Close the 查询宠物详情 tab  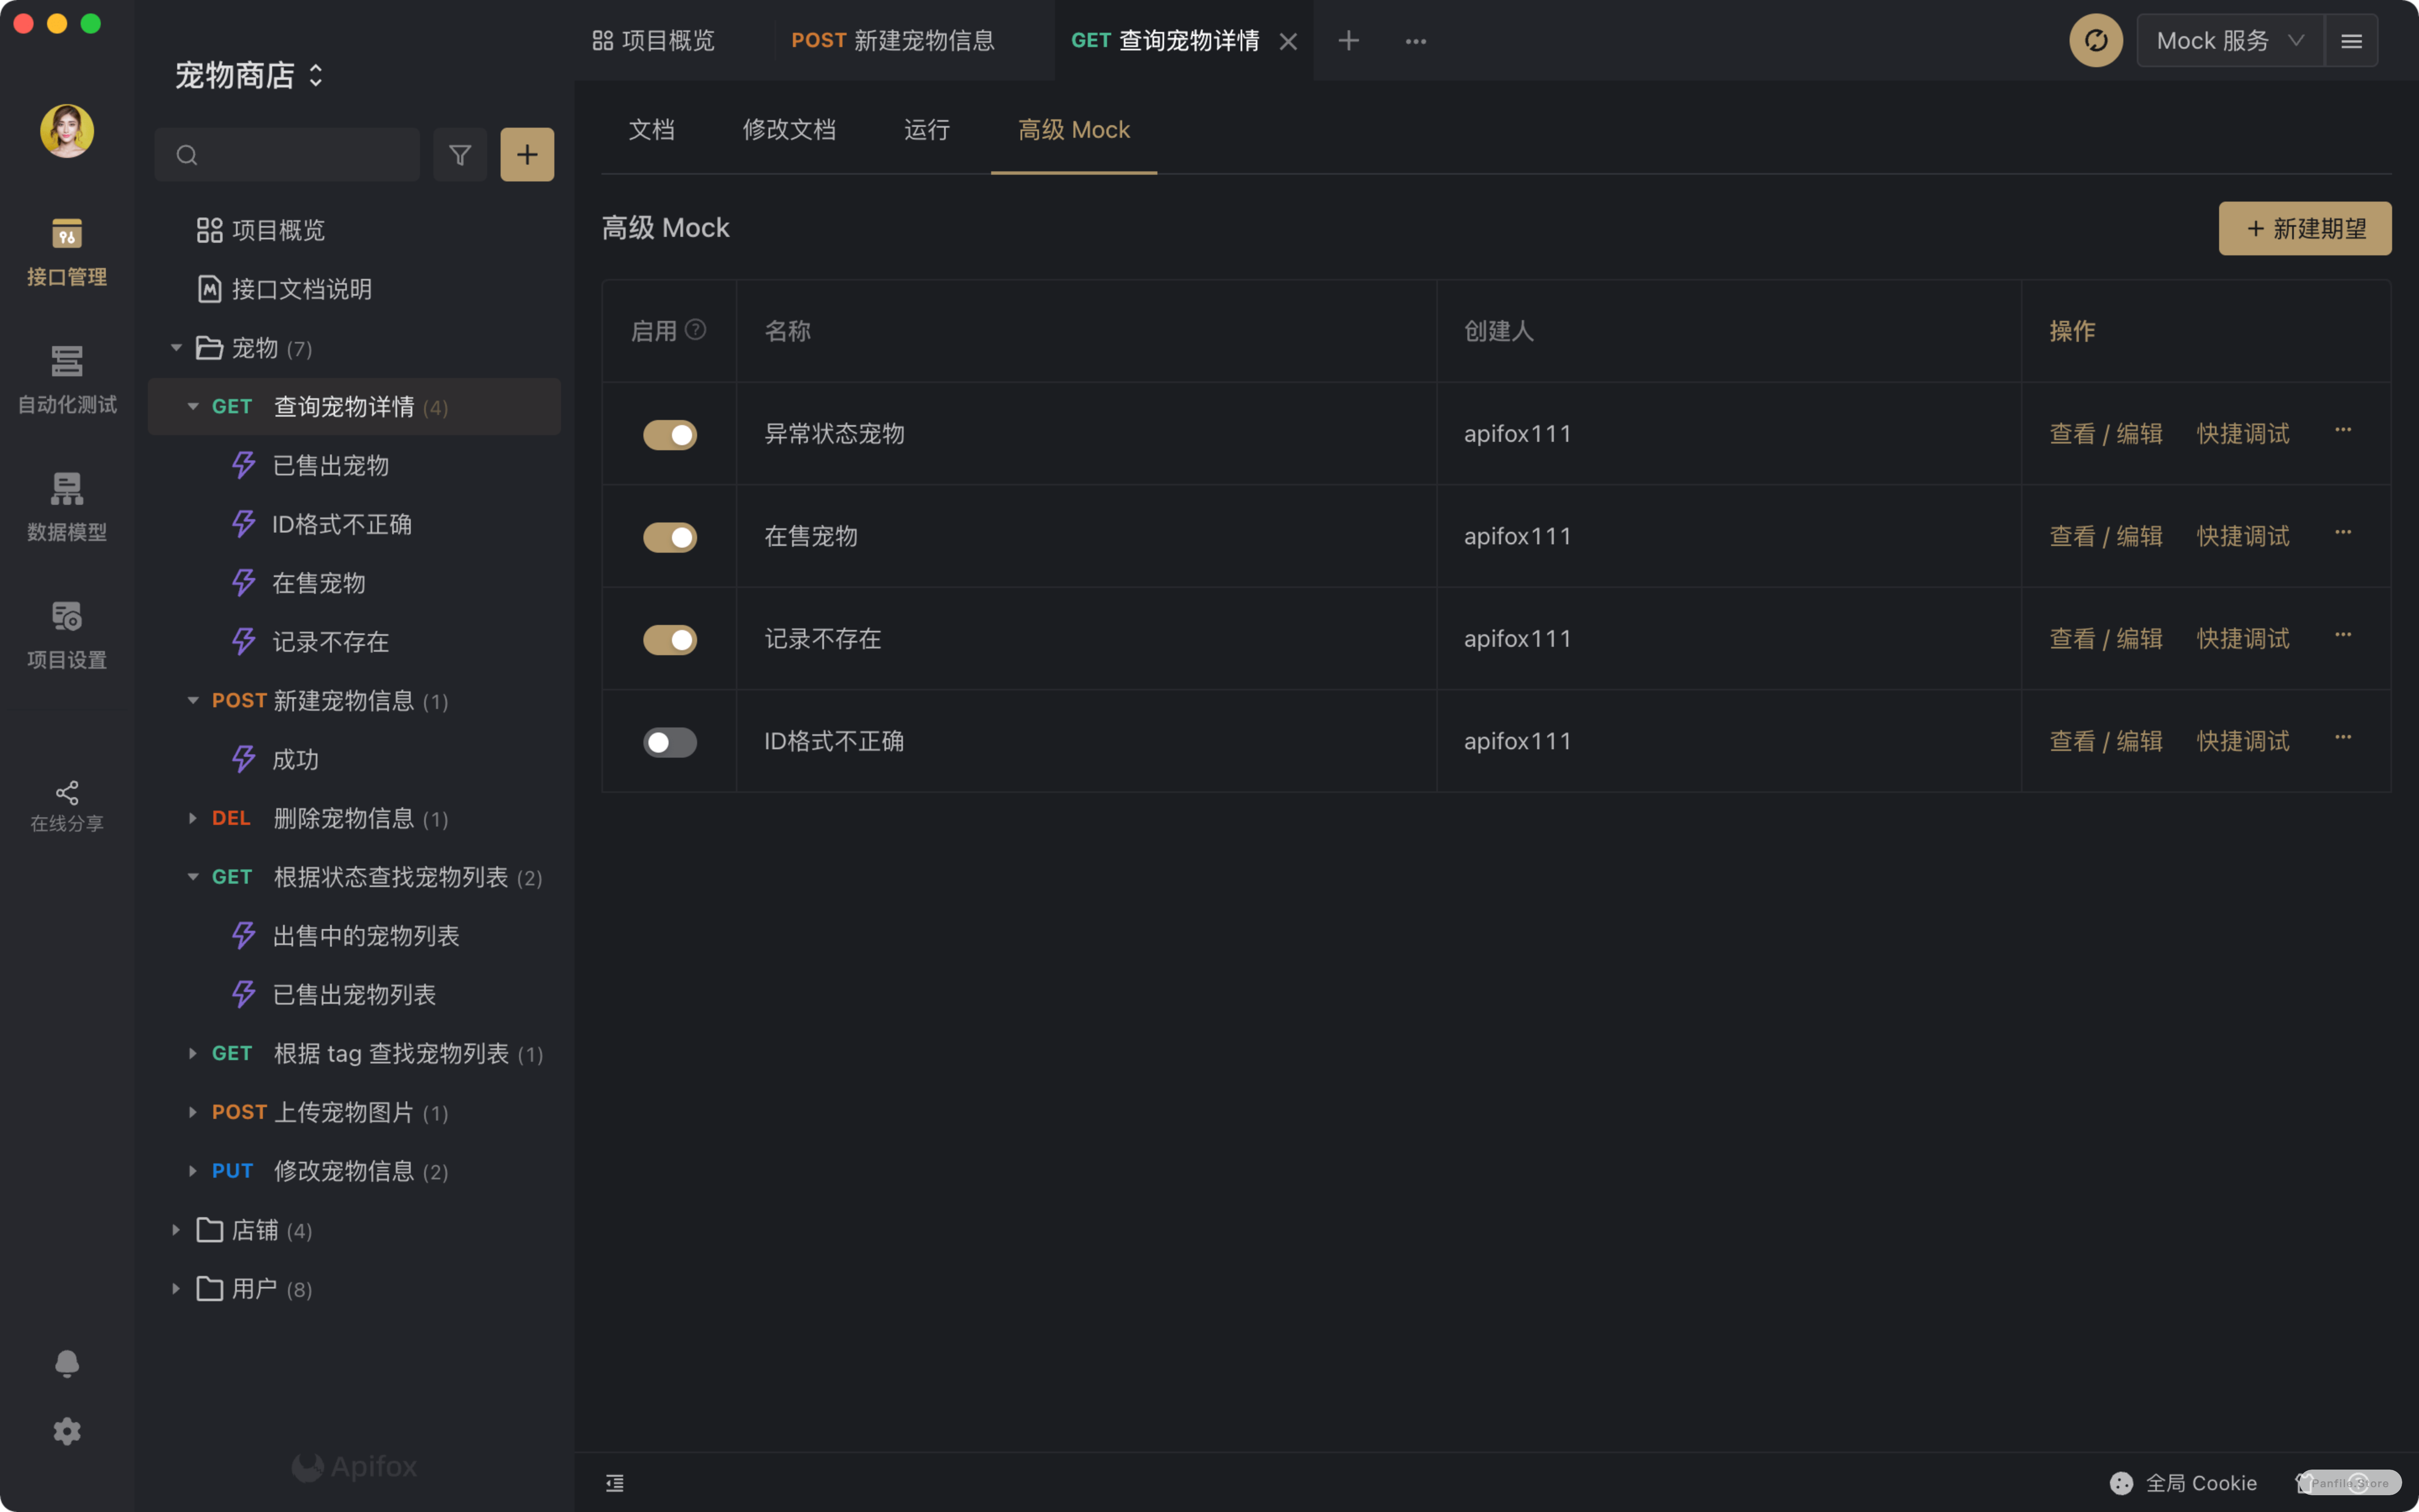coord(1288,41)
